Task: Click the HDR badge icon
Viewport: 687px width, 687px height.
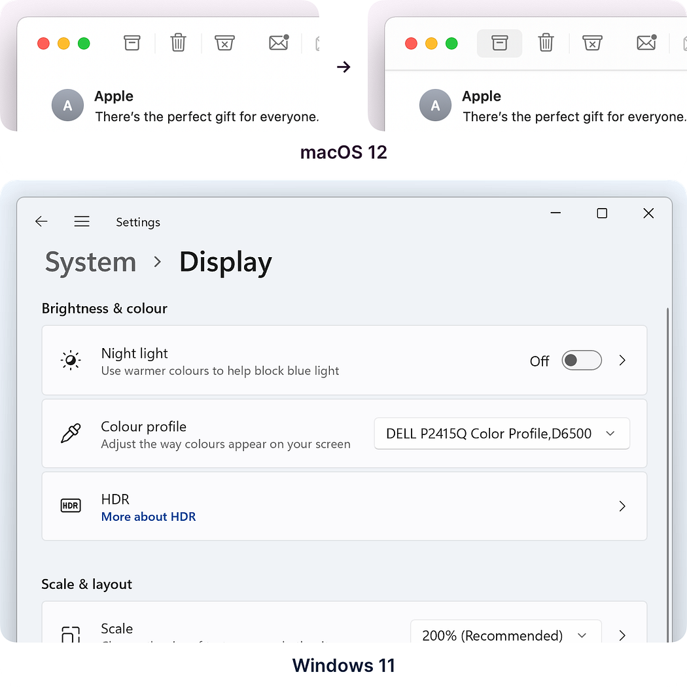Action: pyautogui.click(x=71, y=506)
